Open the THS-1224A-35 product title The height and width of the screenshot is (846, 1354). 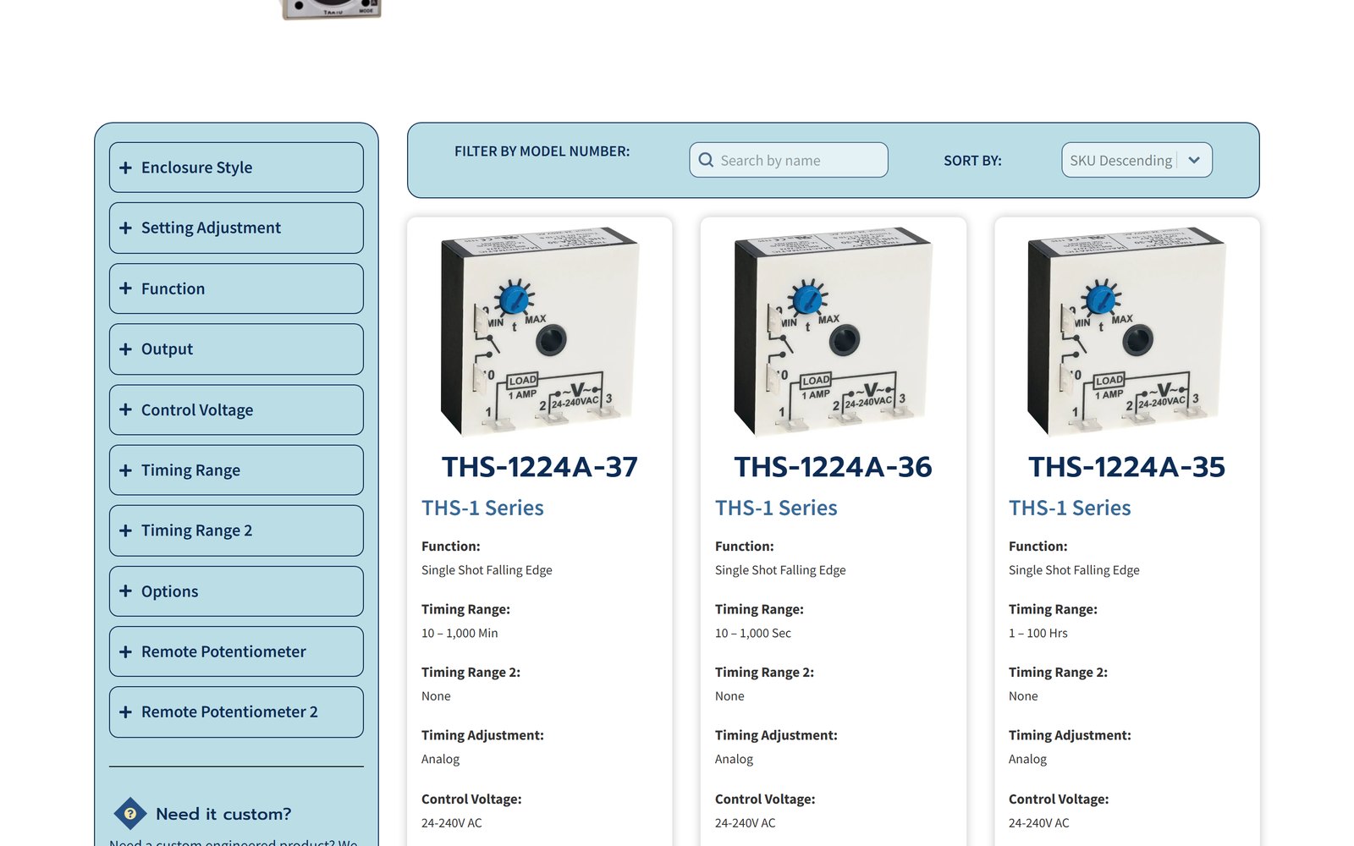click(x=1126, y=467)
